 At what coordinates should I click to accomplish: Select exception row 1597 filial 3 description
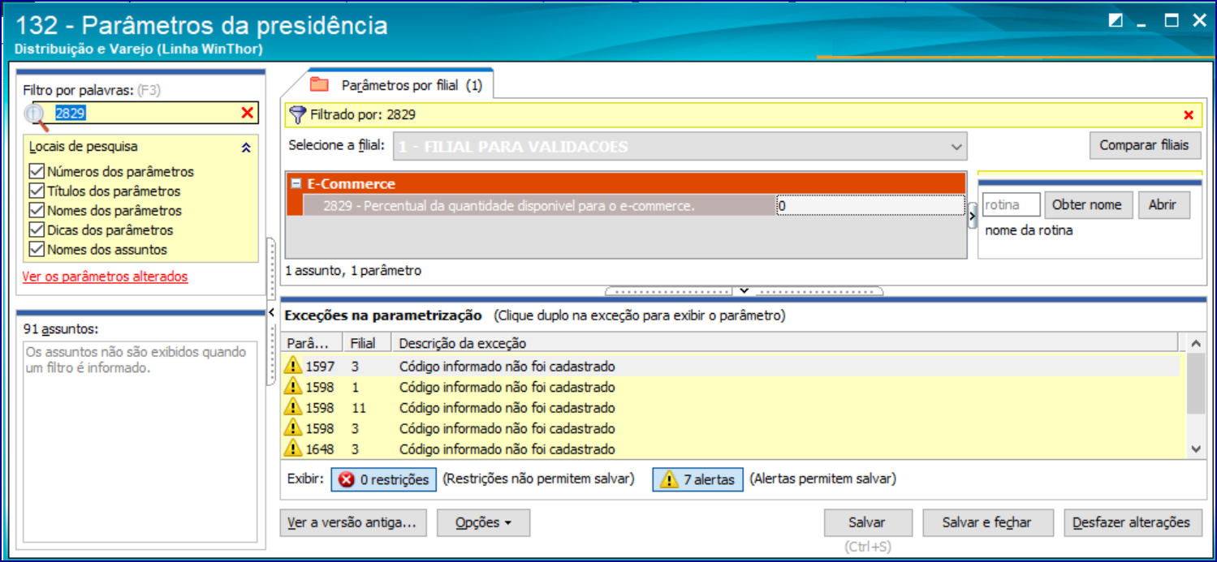(x=507, y=366)
